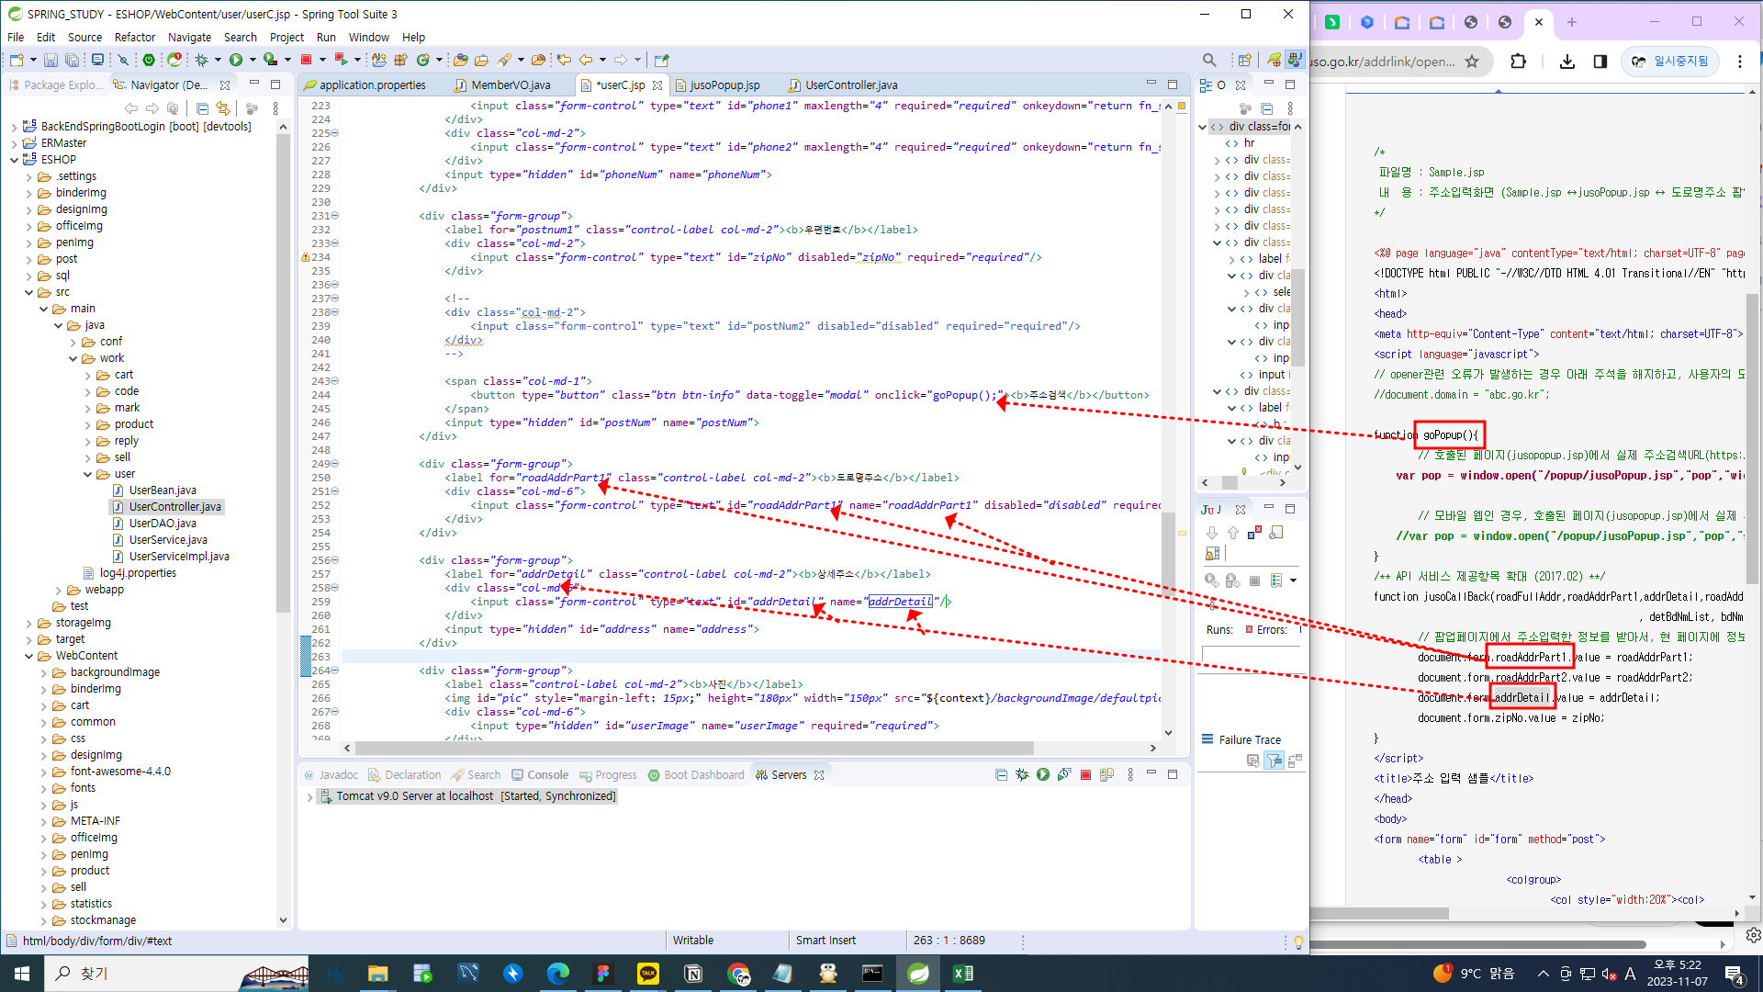This screenshot has width=1763, height=992.
Task: Toggle Link with Editor in Navigator
Action: coord(223,108)
